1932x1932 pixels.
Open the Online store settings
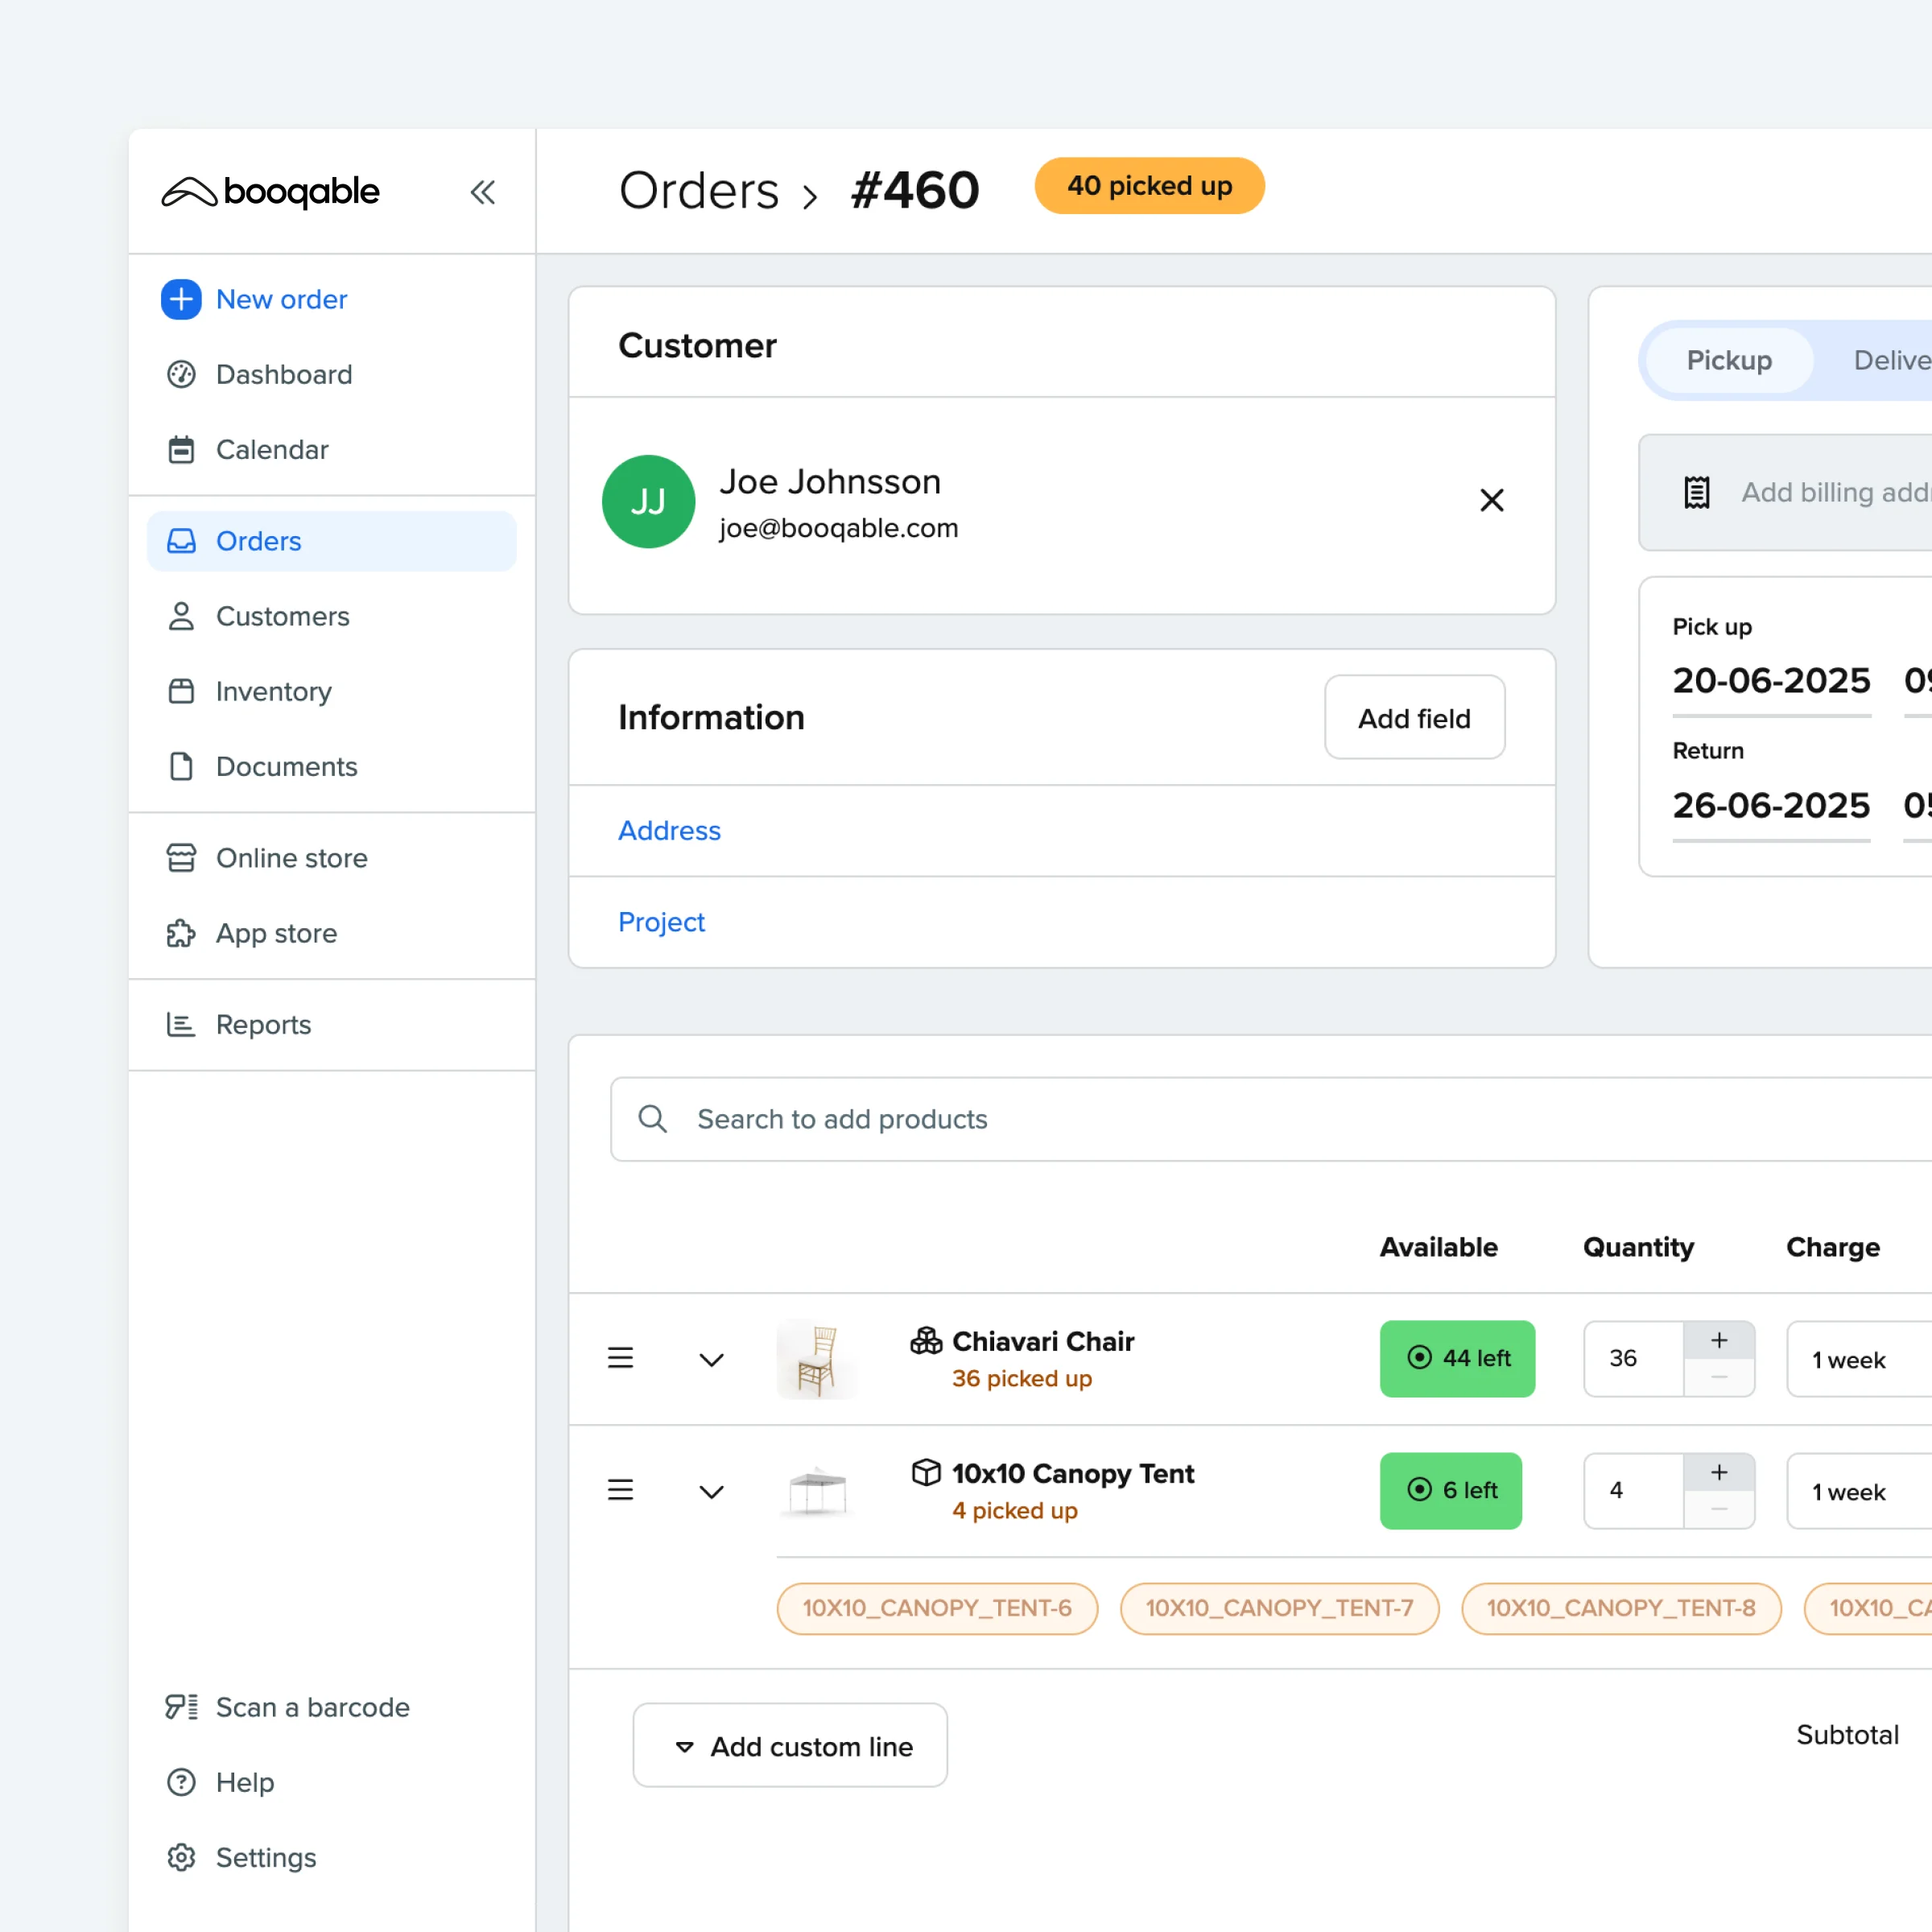click(291, 858)
